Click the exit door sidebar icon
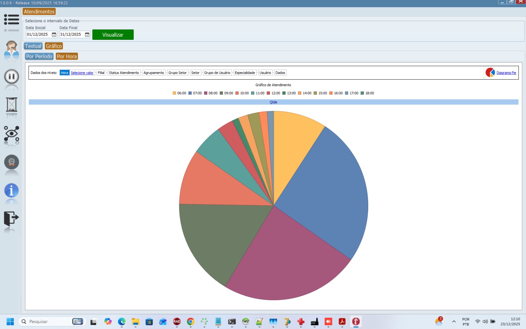The image size is (526, 329). pyautogui.click(x=12, y=218)
